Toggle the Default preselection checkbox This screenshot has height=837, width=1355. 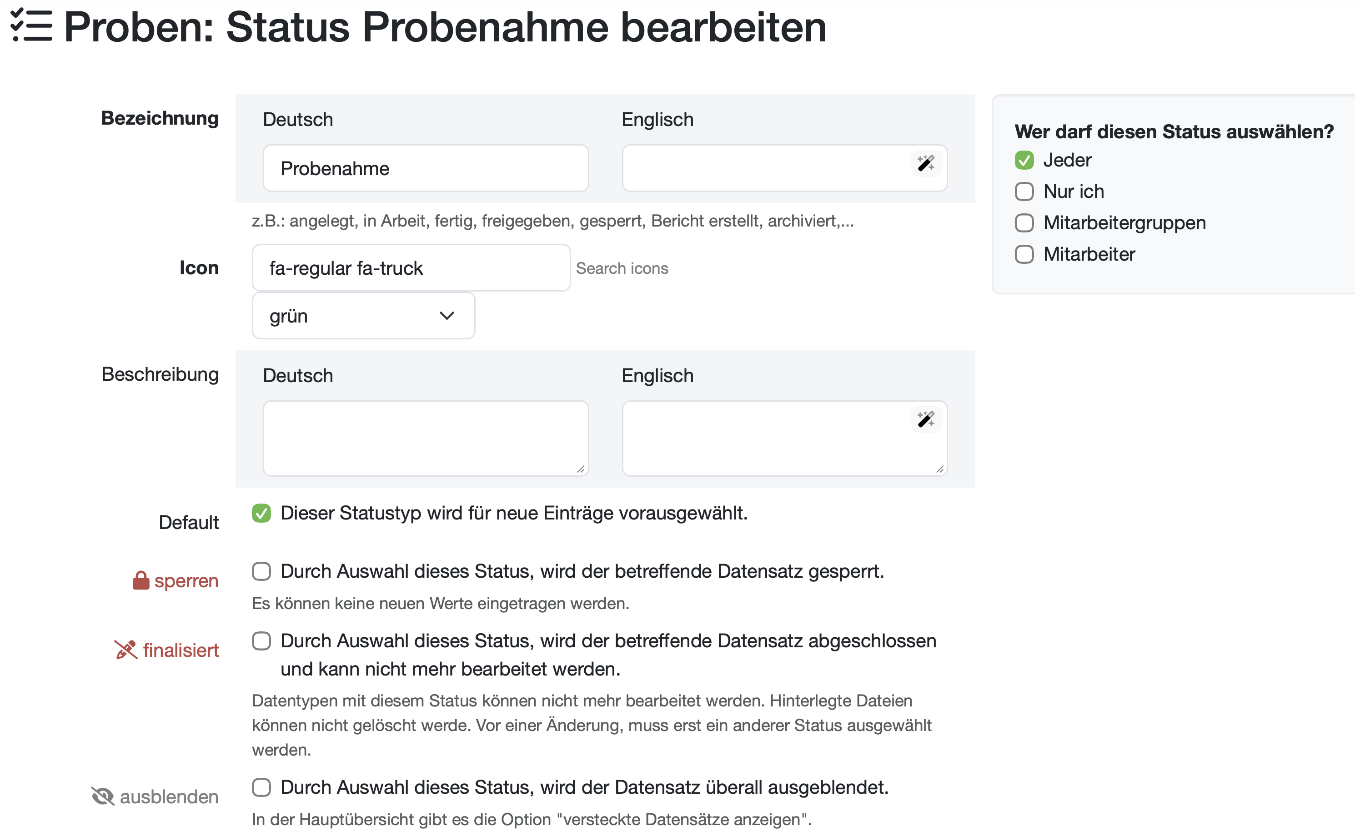pos(262,513)
